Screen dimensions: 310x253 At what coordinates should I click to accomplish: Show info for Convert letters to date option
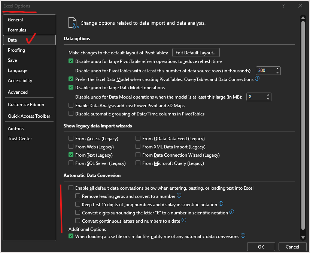184,220
